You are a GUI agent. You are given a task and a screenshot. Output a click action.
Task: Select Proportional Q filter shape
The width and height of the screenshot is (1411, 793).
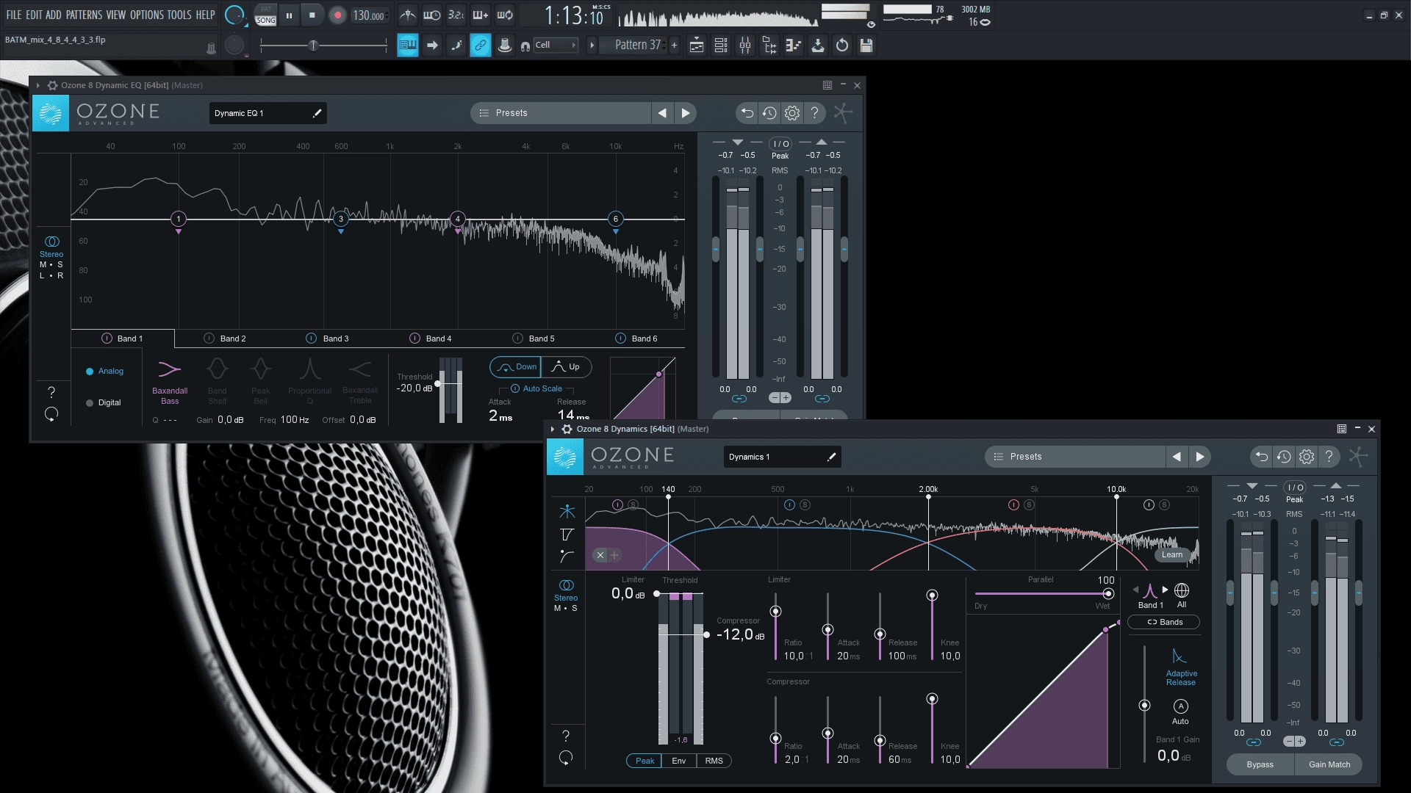coord(309,382)
